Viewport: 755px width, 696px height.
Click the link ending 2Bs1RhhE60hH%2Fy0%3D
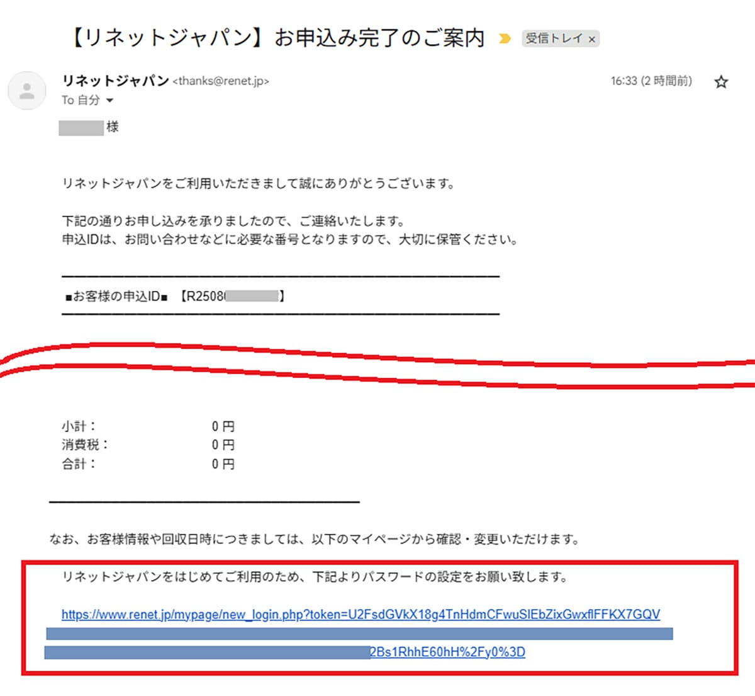tap(447, 652)
